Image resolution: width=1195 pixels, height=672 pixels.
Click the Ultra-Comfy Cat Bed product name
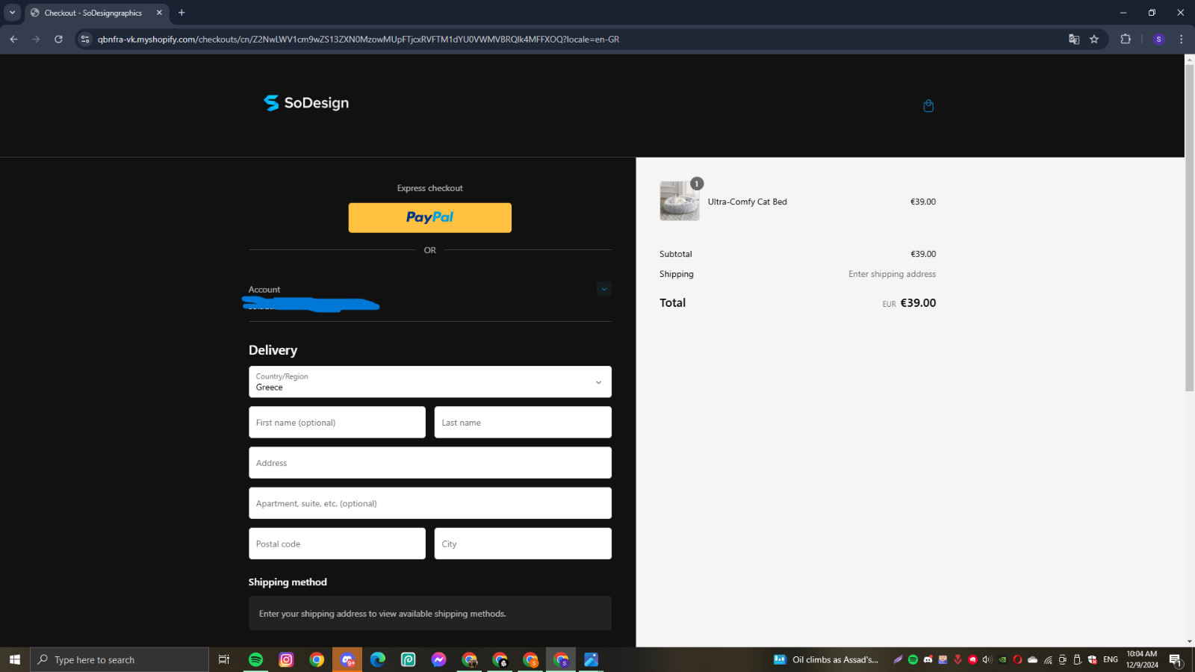tap(748, 202)
